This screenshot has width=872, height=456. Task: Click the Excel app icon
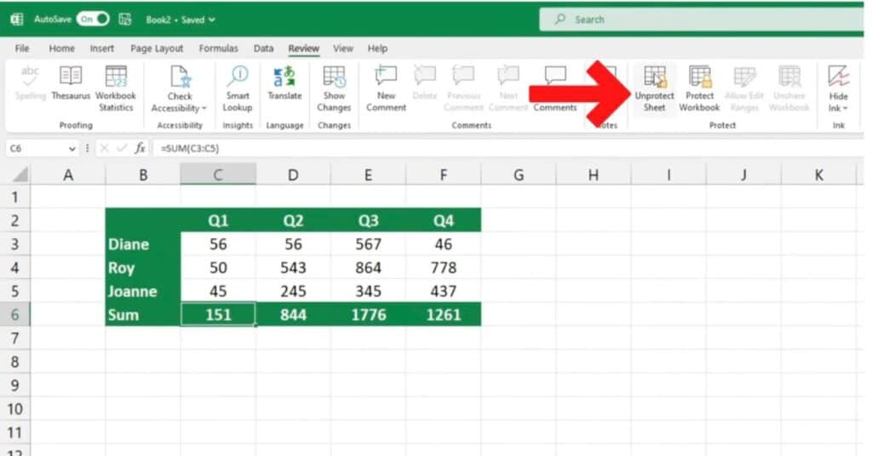[x=17, y=20]
